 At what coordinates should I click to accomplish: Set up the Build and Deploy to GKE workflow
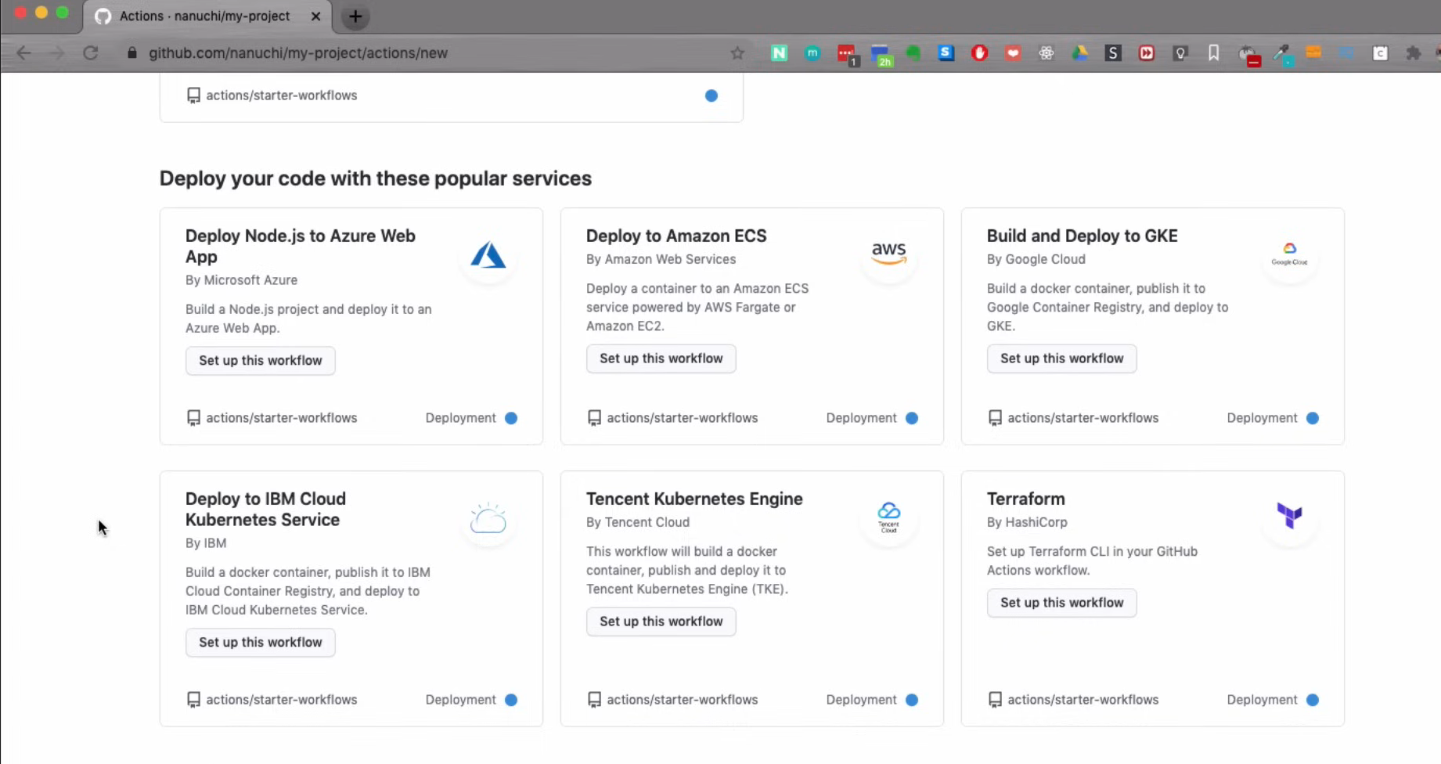[x=1061, y=359]
